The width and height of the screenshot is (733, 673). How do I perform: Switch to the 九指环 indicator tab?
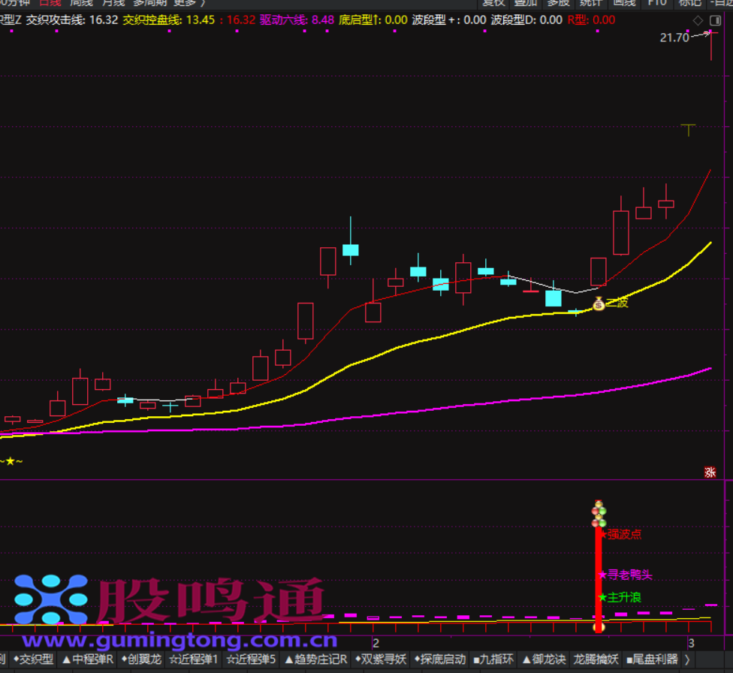point(493,659)
